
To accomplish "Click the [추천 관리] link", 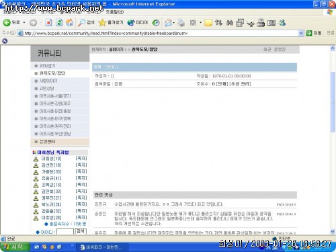I will point(240,84).
